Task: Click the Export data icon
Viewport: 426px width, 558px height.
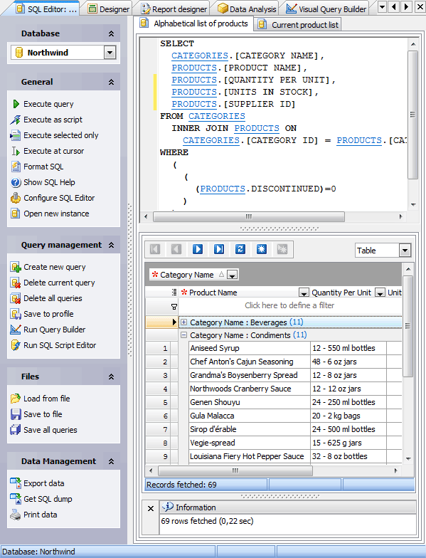Action: point(16,483)
